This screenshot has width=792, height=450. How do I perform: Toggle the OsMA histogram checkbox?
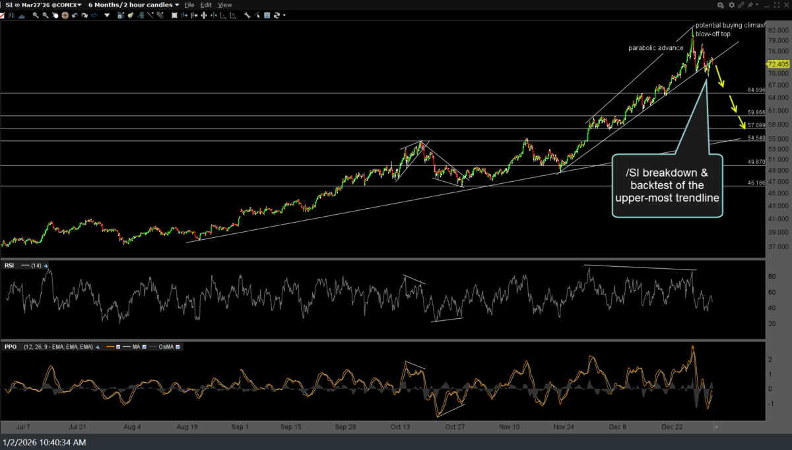point(178,347)
